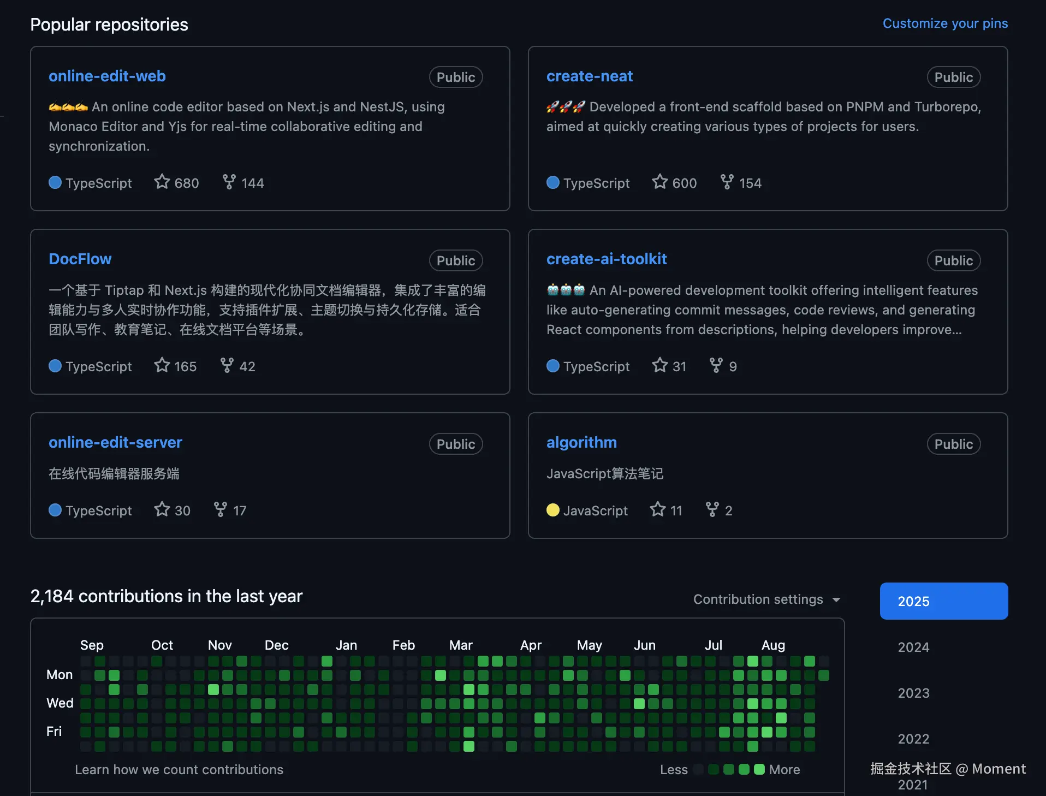Click the 9 fork count on create-ai-toolkit
This screenshot has width=1046, height=796.
[733, 366]
